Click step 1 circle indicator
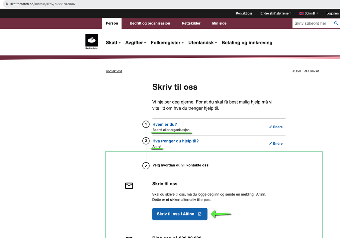This screenshot has width=340, height=238. (x=146, y=124)
